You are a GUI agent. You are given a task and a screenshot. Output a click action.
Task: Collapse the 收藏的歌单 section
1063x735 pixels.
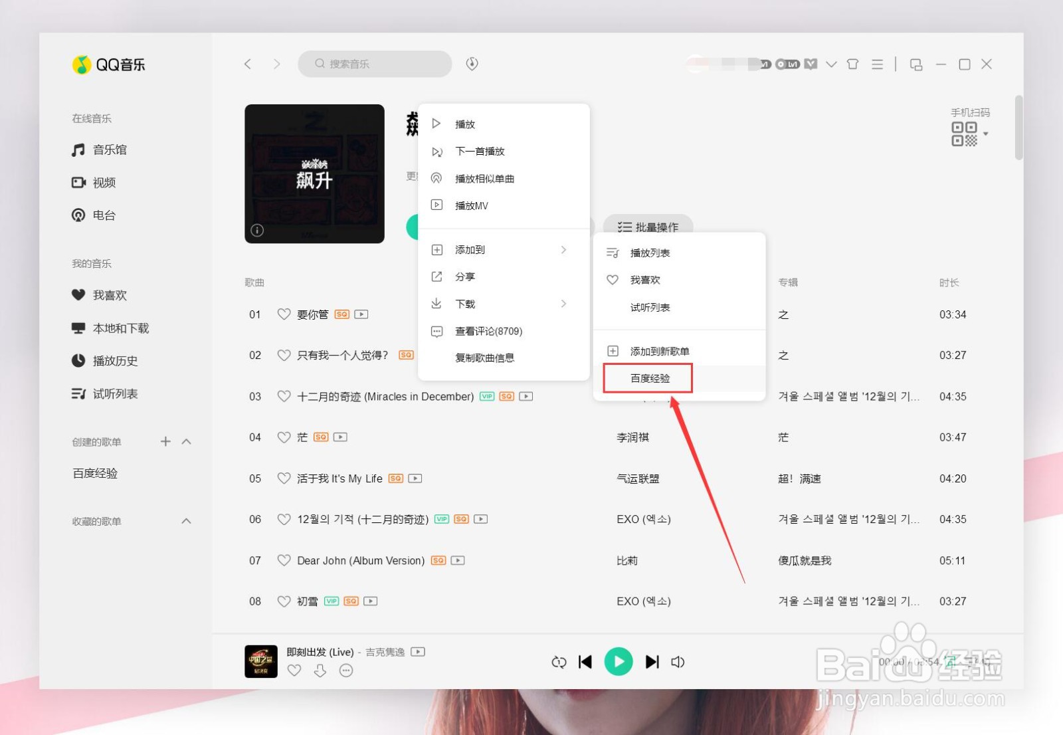[x=187, y=521]
